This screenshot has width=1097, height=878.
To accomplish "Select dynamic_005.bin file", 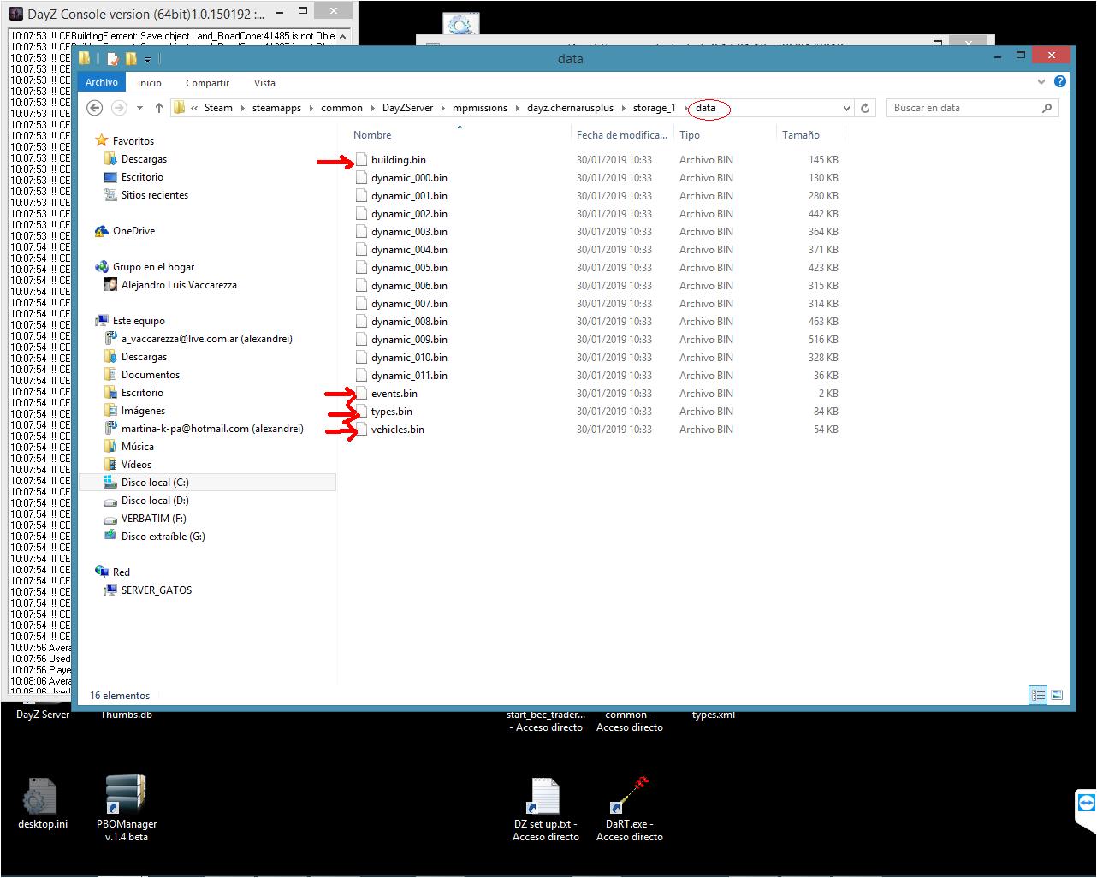I will click(x=409, y=268).
